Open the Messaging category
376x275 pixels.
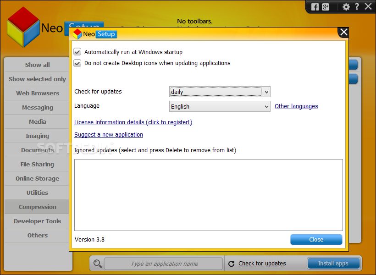pyautogui.click(x=37, y=107)
